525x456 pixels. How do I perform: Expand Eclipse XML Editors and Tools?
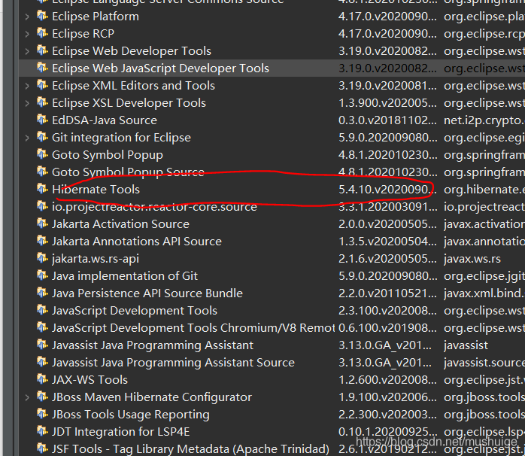pyautogui.click(x=27, y=86)
